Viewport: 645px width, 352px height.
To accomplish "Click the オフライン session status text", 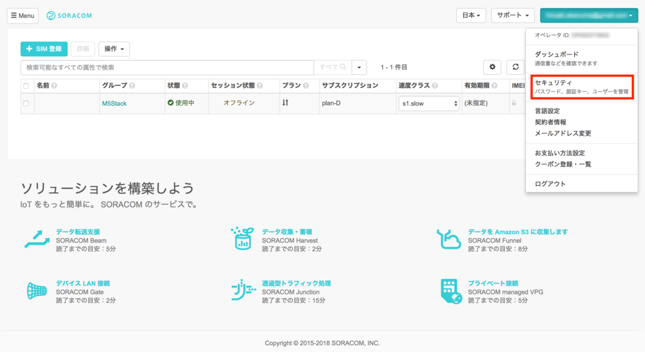I will (239, 103).
